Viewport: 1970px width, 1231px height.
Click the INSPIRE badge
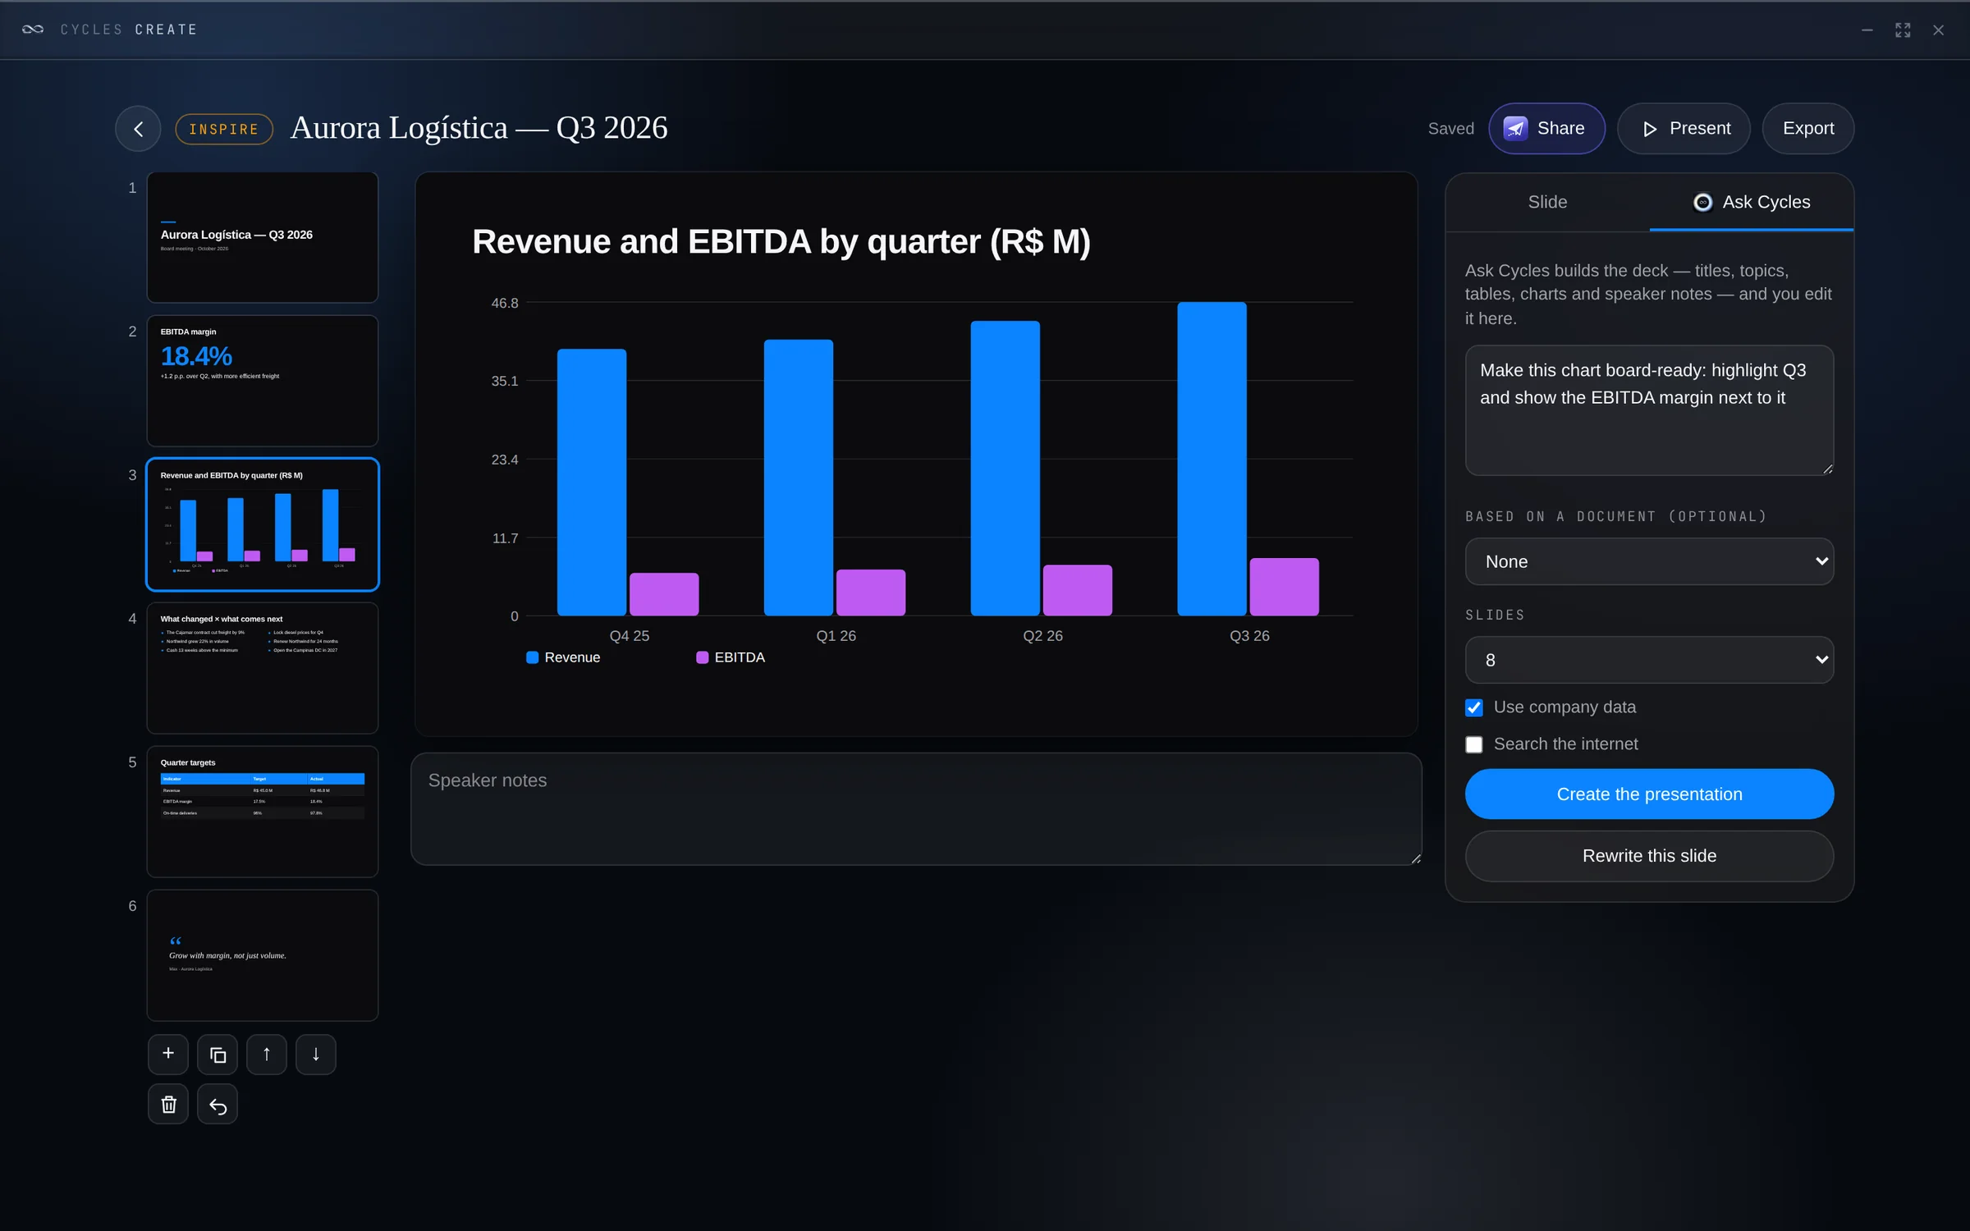point(224,130)
